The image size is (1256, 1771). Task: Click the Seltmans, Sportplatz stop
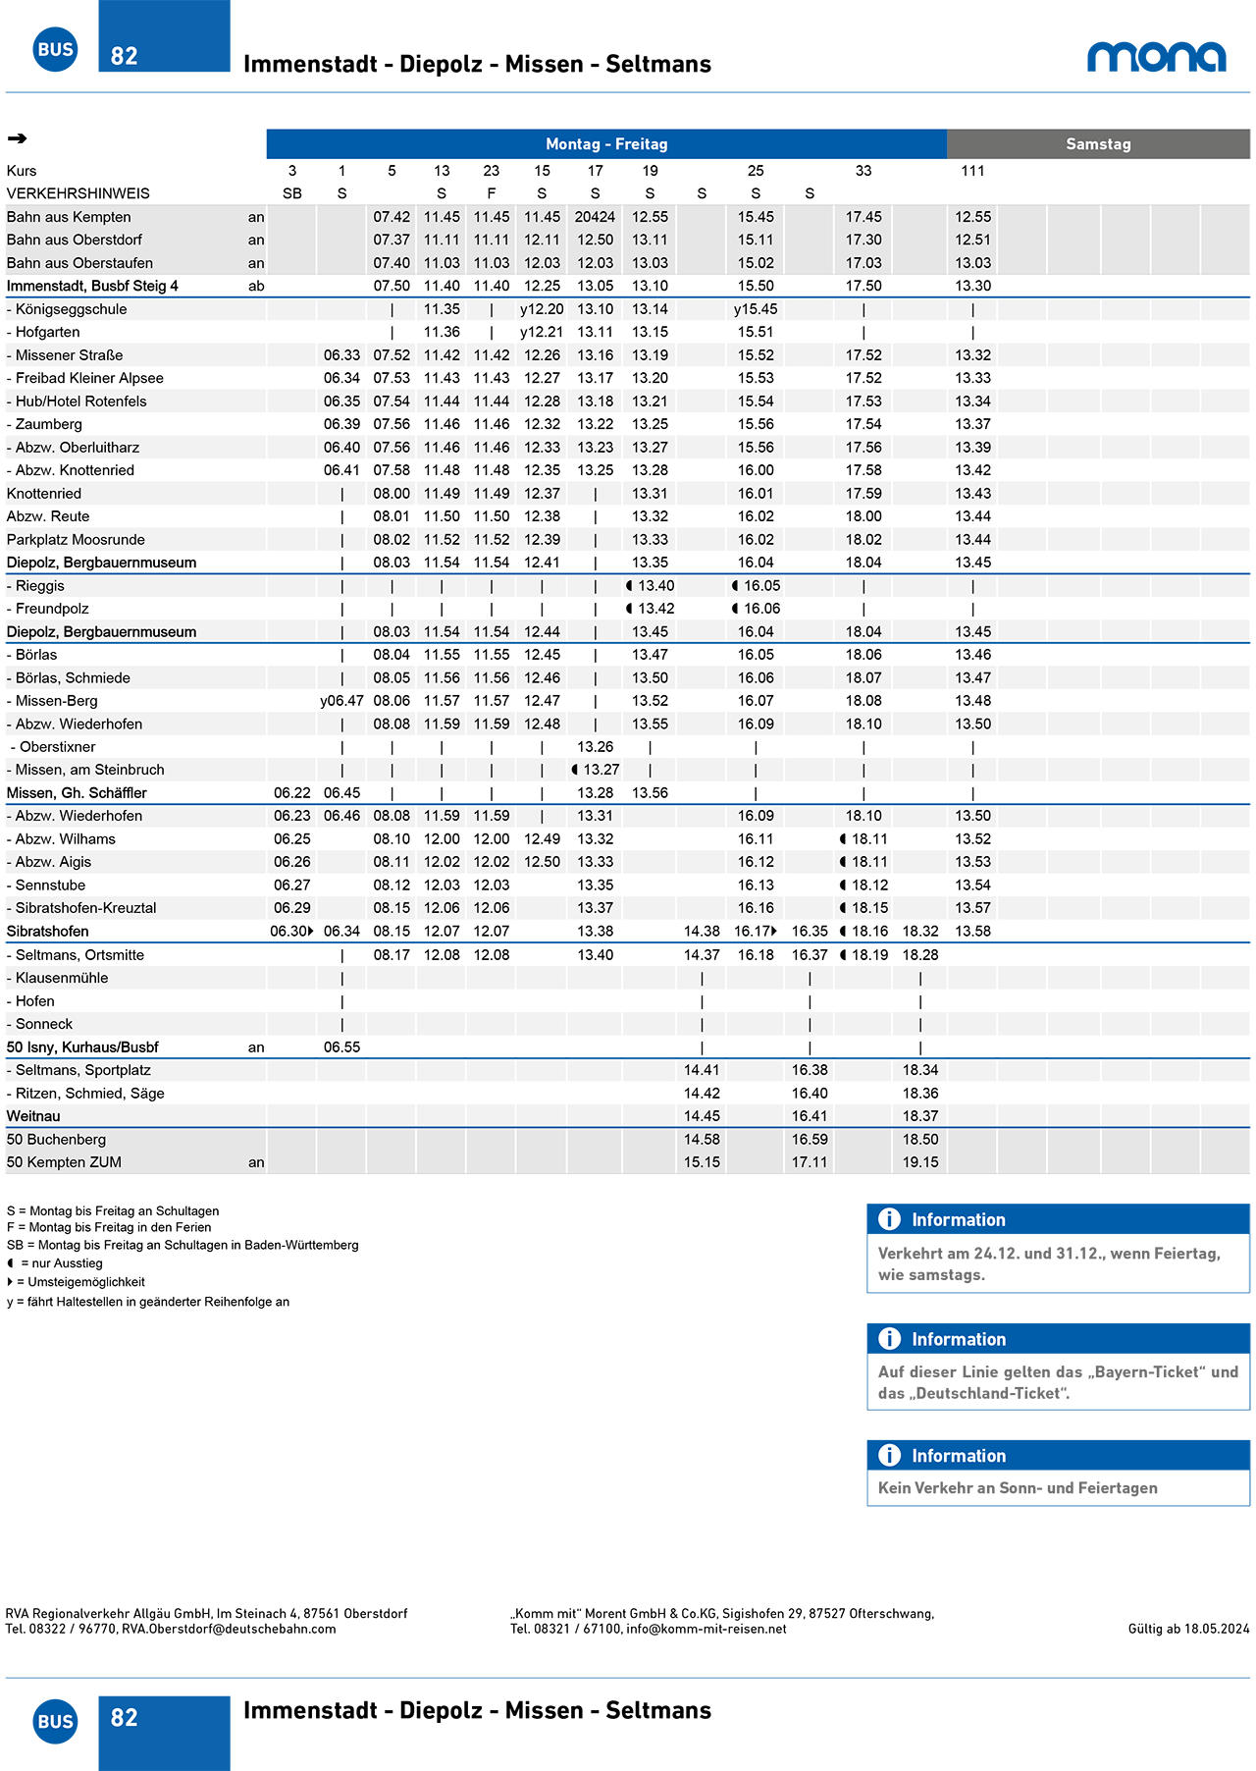[x=78, y=1070]
